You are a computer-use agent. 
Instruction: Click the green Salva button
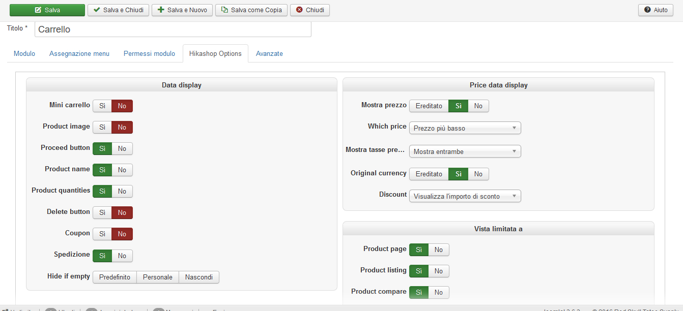pyautogui.click(x=47, y=10)
